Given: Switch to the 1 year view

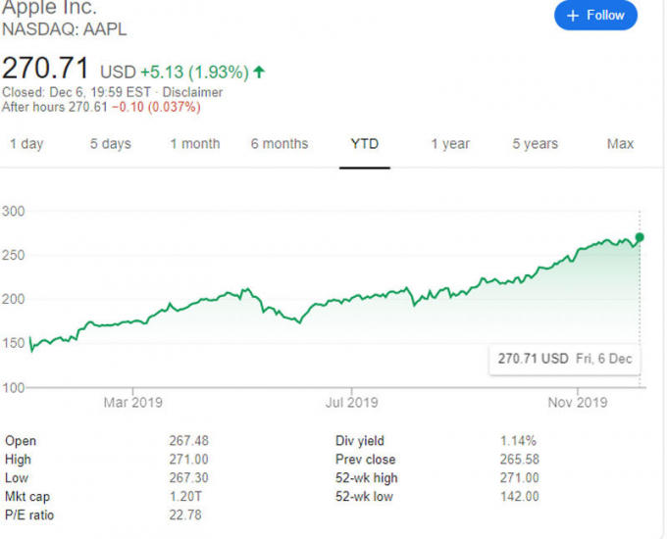Looking at the screenshot, I should (x=450, y=144).
